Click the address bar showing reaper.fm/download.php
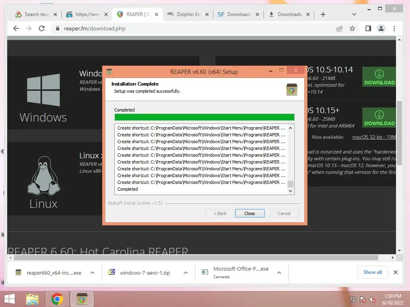410x307 pixels. point(94,28)
